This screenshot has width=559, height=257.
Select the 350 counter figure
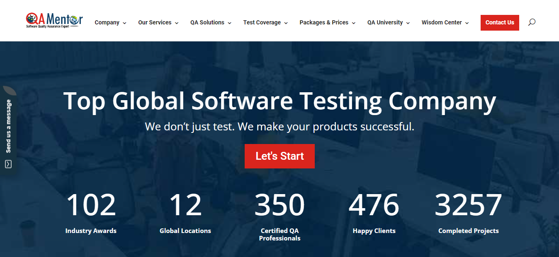tap(279, 205)
